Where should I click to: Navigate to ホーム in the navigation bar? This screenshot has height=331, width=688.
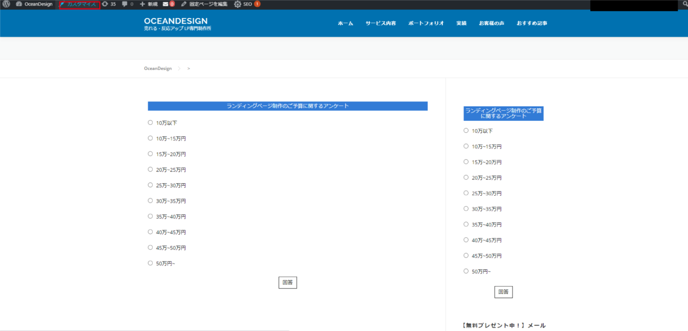345,23
